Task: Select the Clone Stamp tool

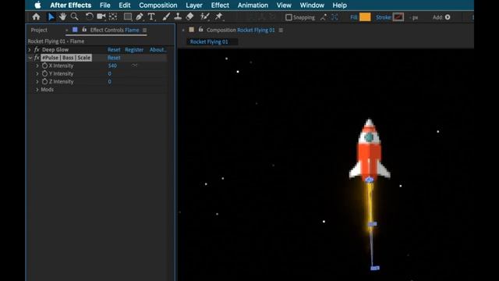Action: [178, 17]
